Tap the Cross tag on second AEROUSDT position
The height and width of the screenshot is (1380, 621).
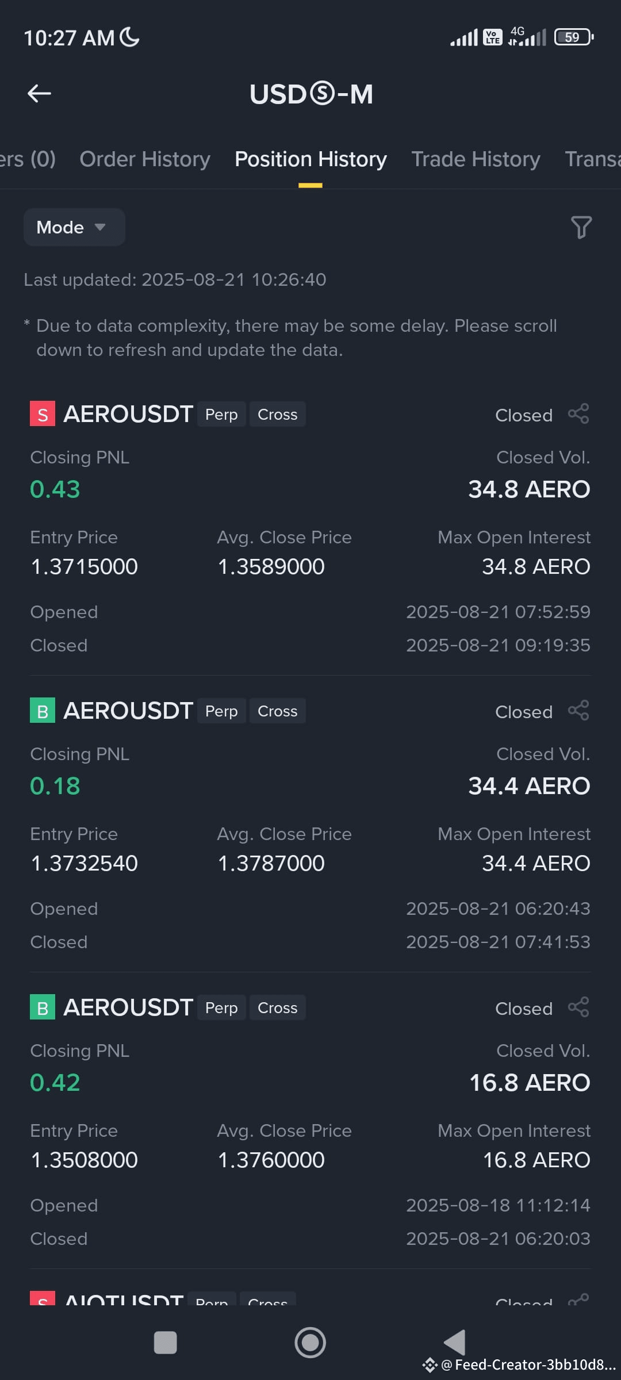pos(277,711)
